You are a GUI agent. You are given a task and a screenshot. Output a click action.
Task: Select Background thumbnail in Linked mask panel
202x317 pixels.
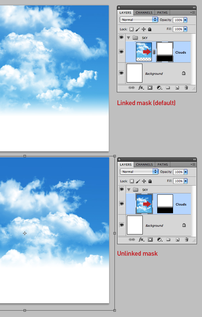click(135, 73)
